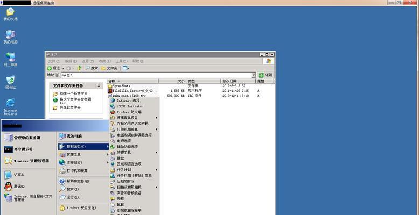Open the address bar dropdown arrow
The width and height of the screenshot is (419, 215).
coord(254,75)
